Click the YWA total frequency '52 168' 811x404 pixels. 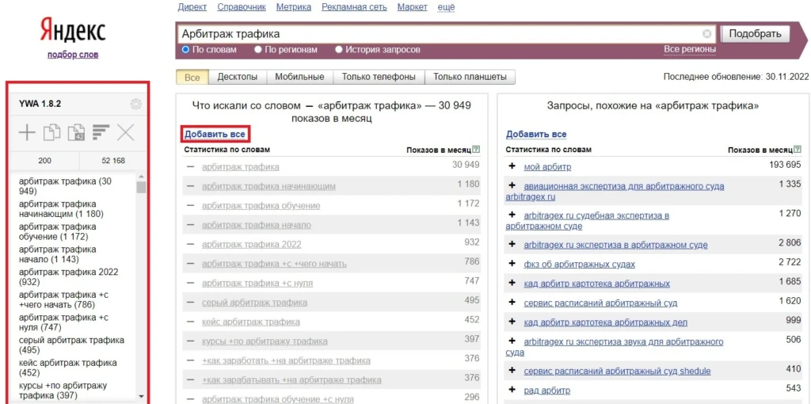point(113,160)
